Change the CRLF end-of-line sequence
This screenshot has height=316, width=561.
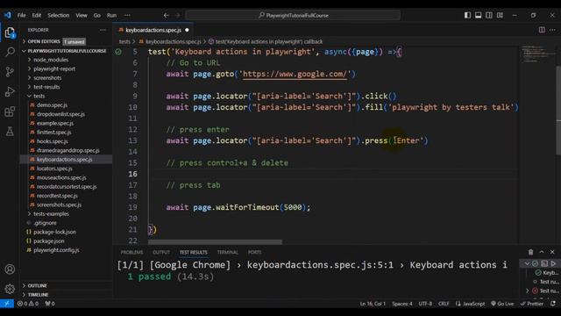pyautogui.click(x=444, y=304)
